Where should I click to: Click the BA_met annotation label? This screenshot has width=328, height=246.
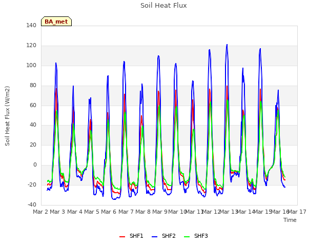click(56, 22)
